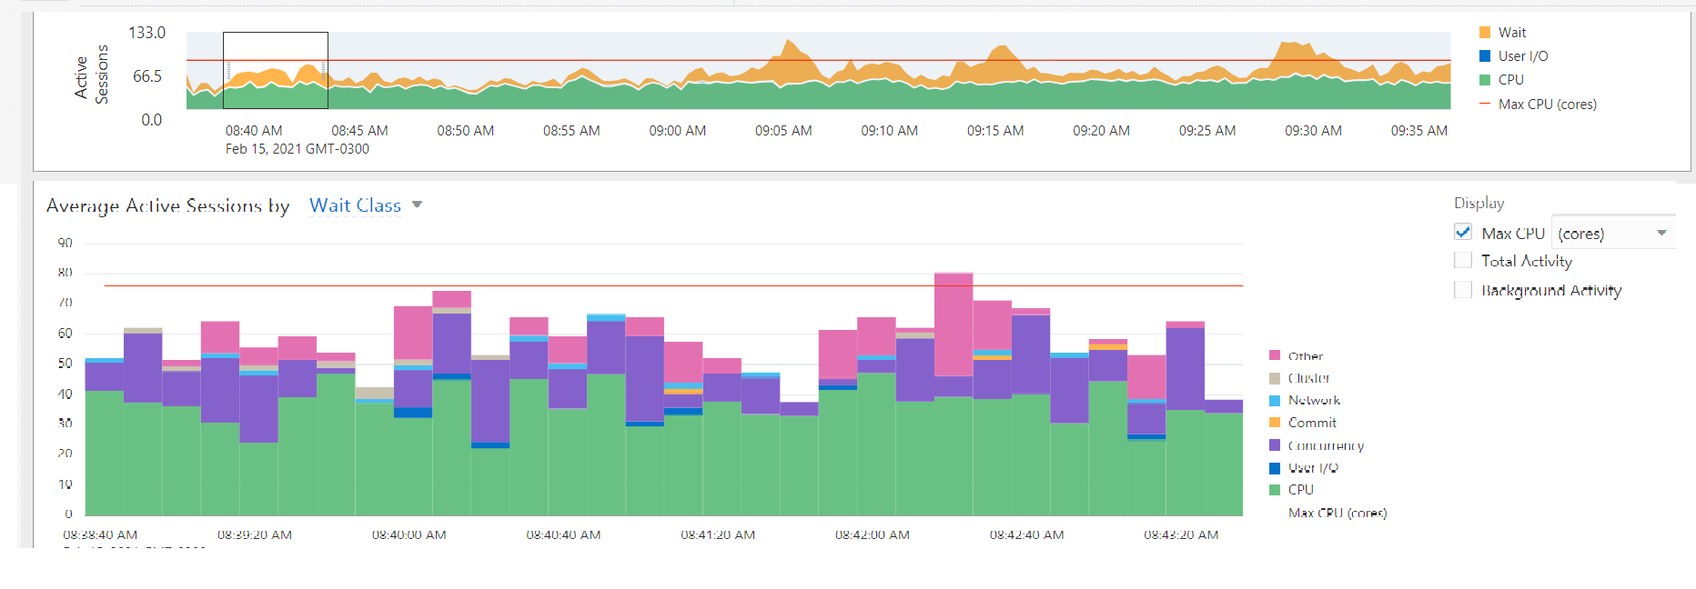1696x589 pixels.
Task: Click the green CPU legend icon in lower chart
Action: (1275, 490)
